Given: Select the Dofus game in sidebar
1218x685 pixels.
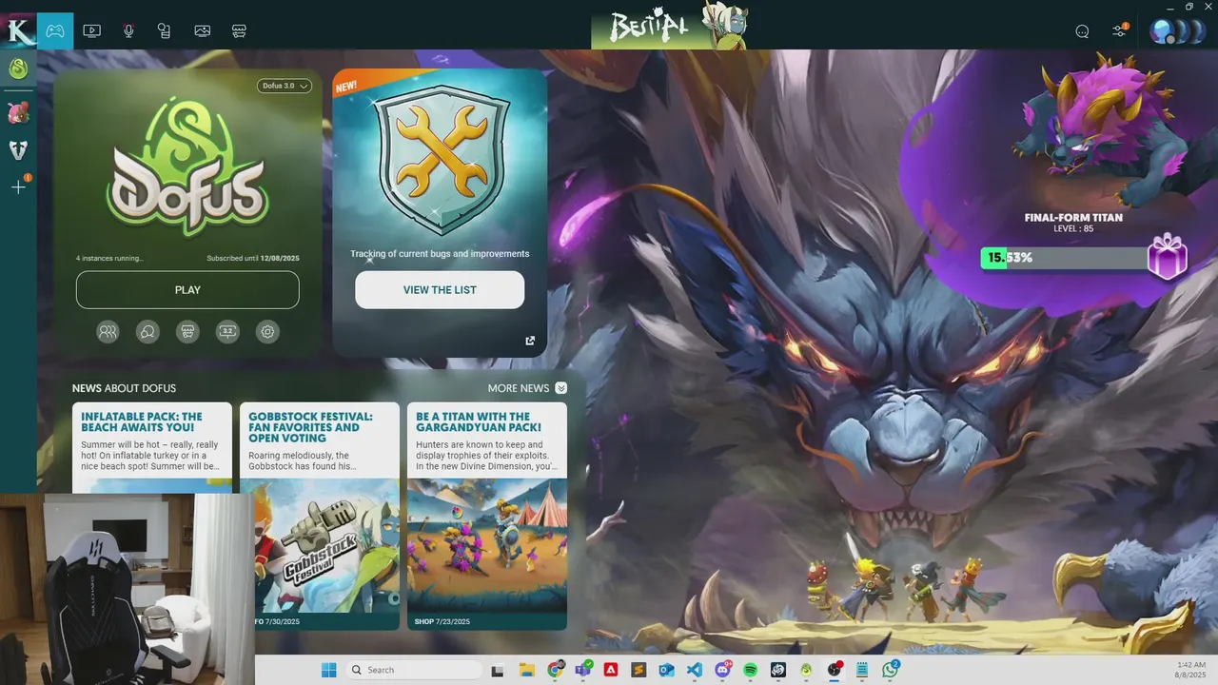Looking at the screenshot, I should [x=18, y=68].
